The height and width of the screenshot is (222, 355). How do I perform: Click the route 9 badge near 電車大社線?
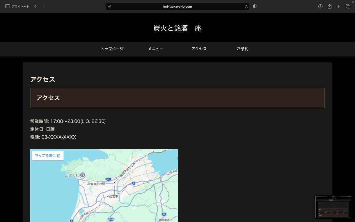click(134, 183)
